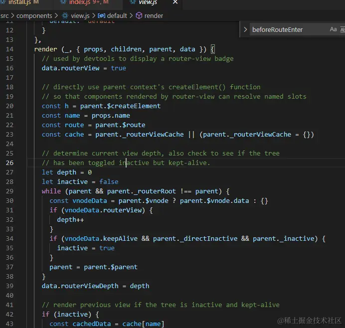Toggle Match Case in find widget
Screen dimensions: 345x328
click(x=333, y=29)
